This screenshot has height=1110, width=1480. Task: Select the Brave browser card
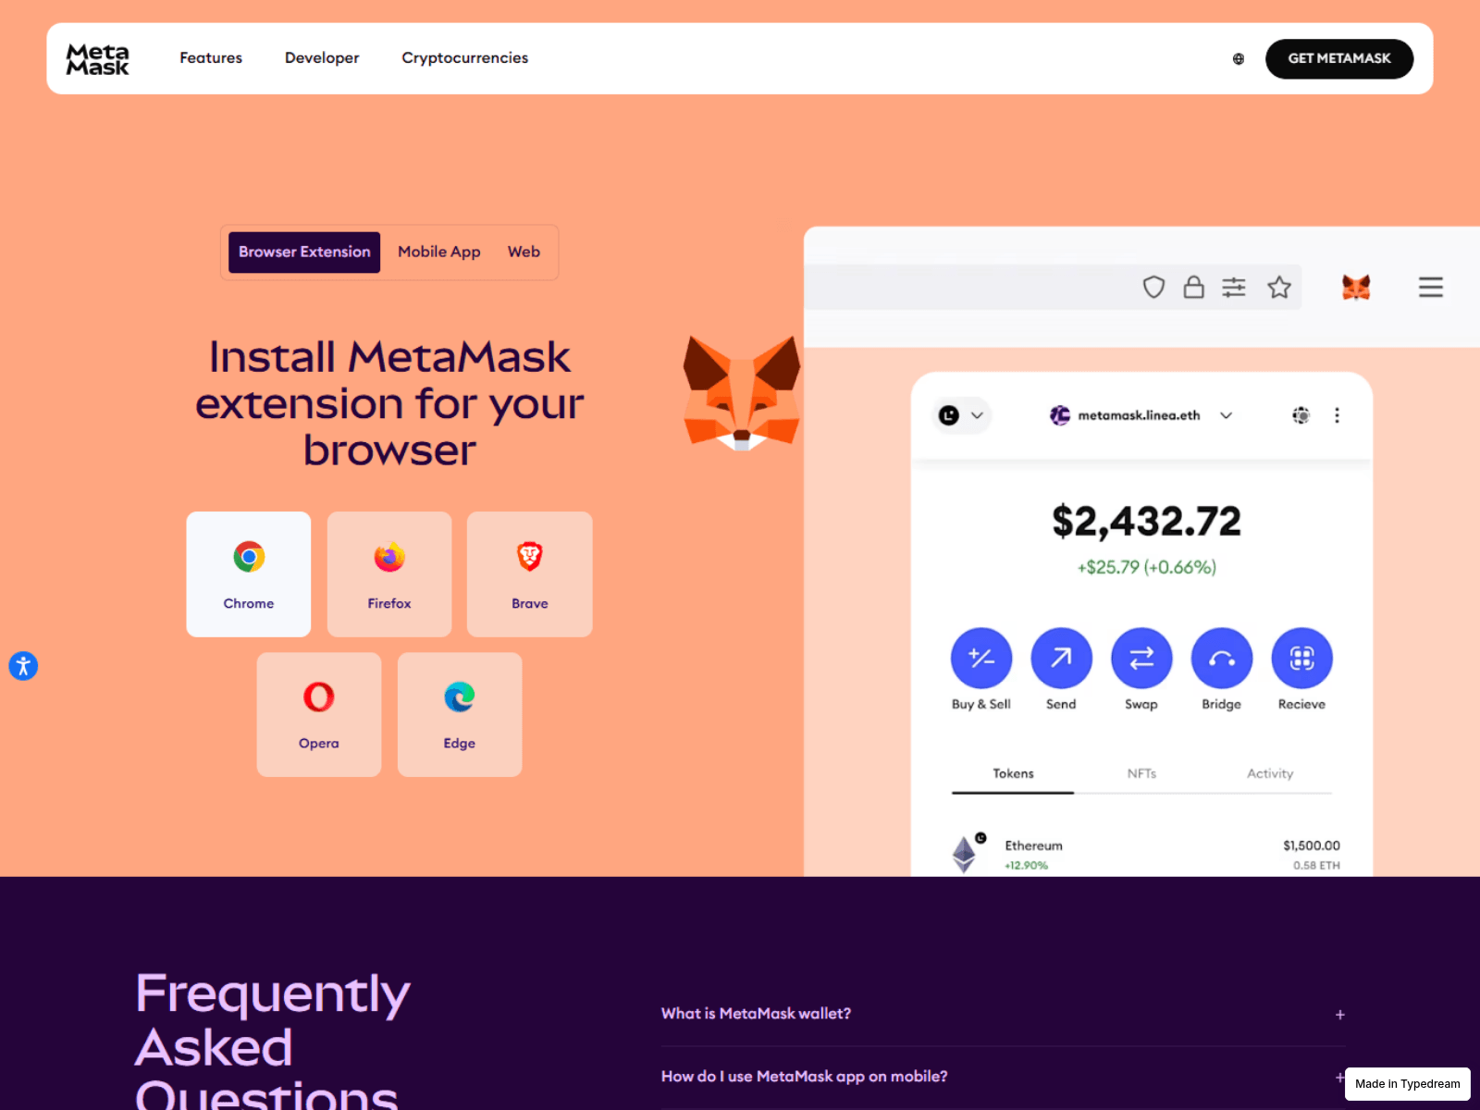[530, 574]
